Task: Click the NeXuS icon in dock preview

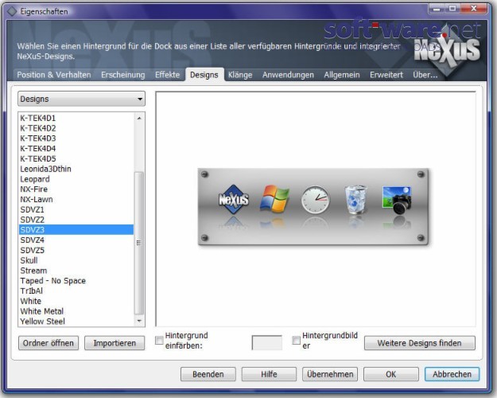Action: (x=234, y=200)
